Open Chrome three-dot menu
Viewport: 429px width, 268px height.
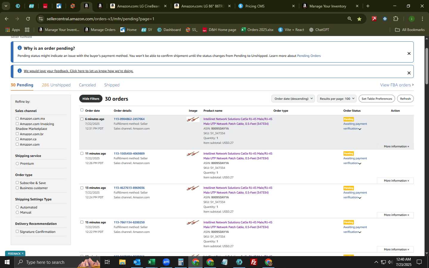click(422, 19)
